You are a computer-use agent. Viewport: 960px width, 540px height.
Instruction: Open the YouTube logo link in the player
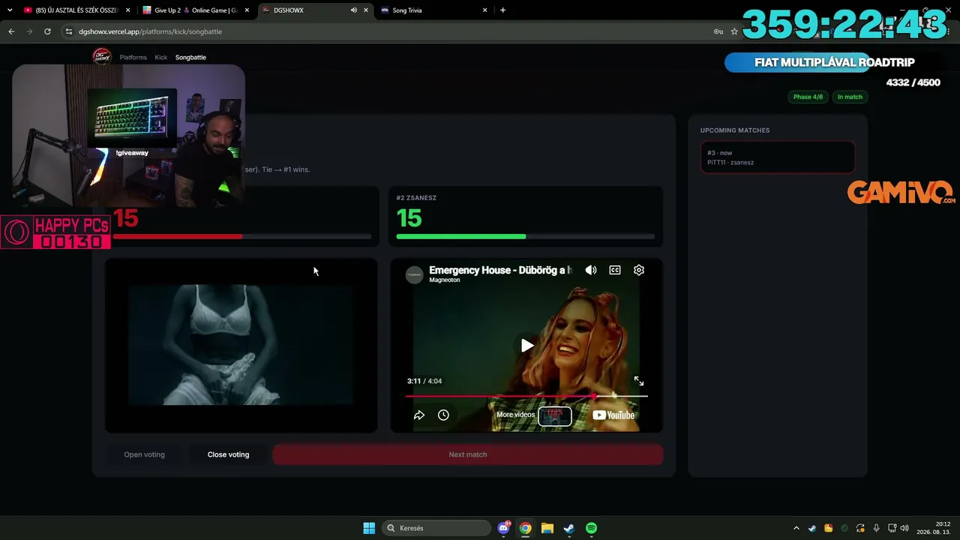point(613,415)
